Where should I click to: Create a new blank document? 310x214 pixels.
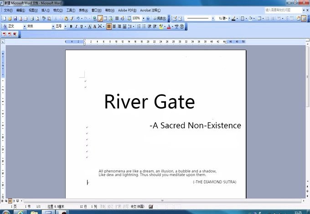(5, 18)
